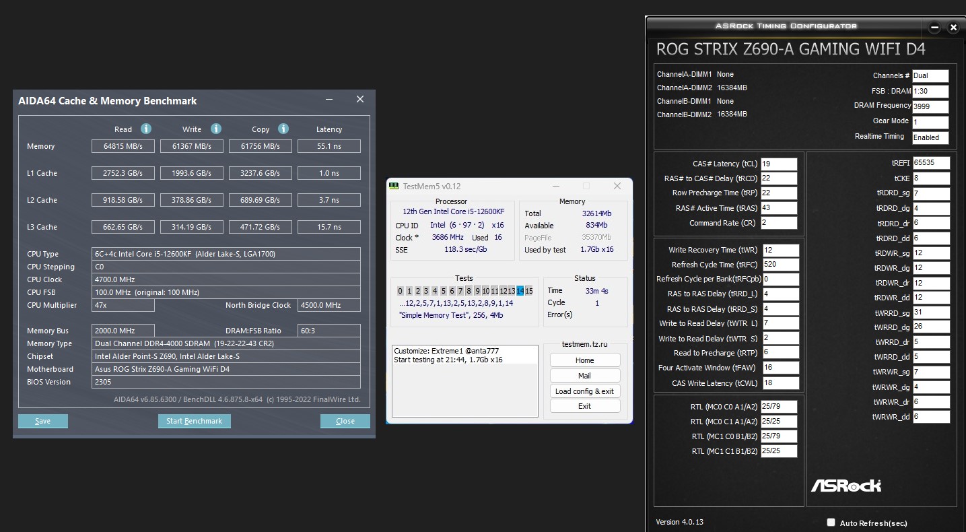Click the Motherboard field in AIDA64
The image size is (966, 532).
tap(226, 369)
